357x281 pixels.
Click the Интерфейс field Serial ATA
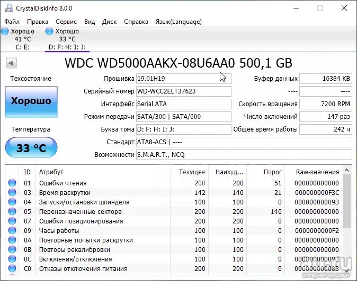(x=184, y=104)
